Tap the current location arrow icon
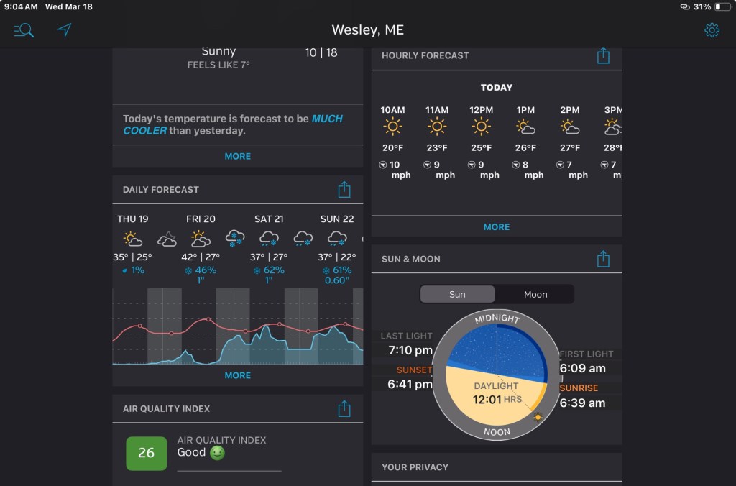This screenshot has height=486, width=736. [x=65, y=29]
